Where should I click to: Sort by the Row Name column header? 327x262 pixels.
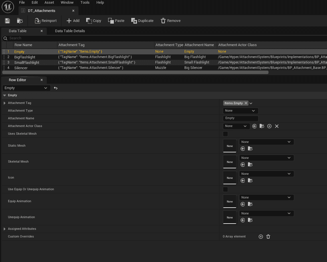pyautogui.click(x=35, y=45)
